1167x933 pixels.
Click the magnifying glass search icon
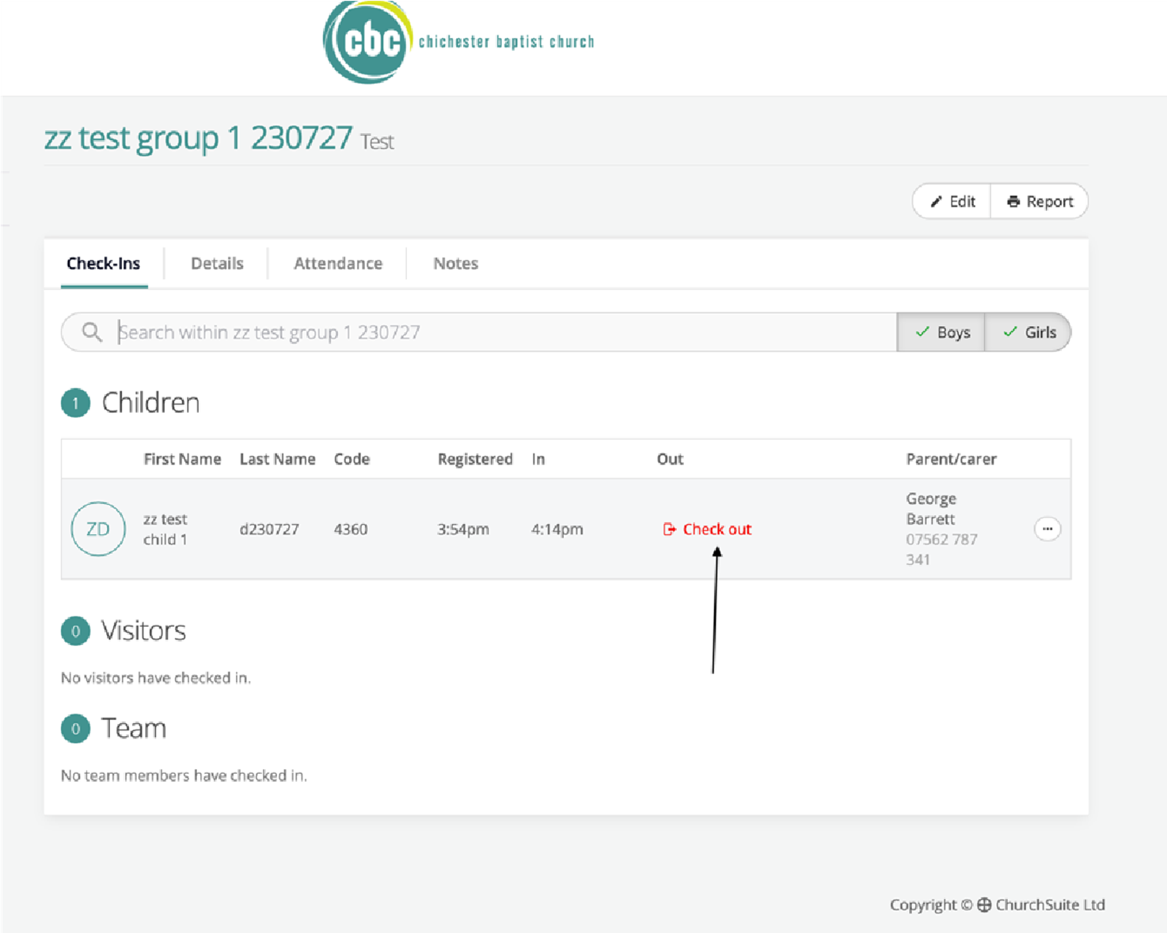(92, 332)
